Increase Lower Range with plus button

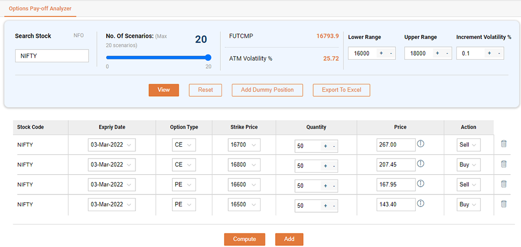[x=381, y=54]
